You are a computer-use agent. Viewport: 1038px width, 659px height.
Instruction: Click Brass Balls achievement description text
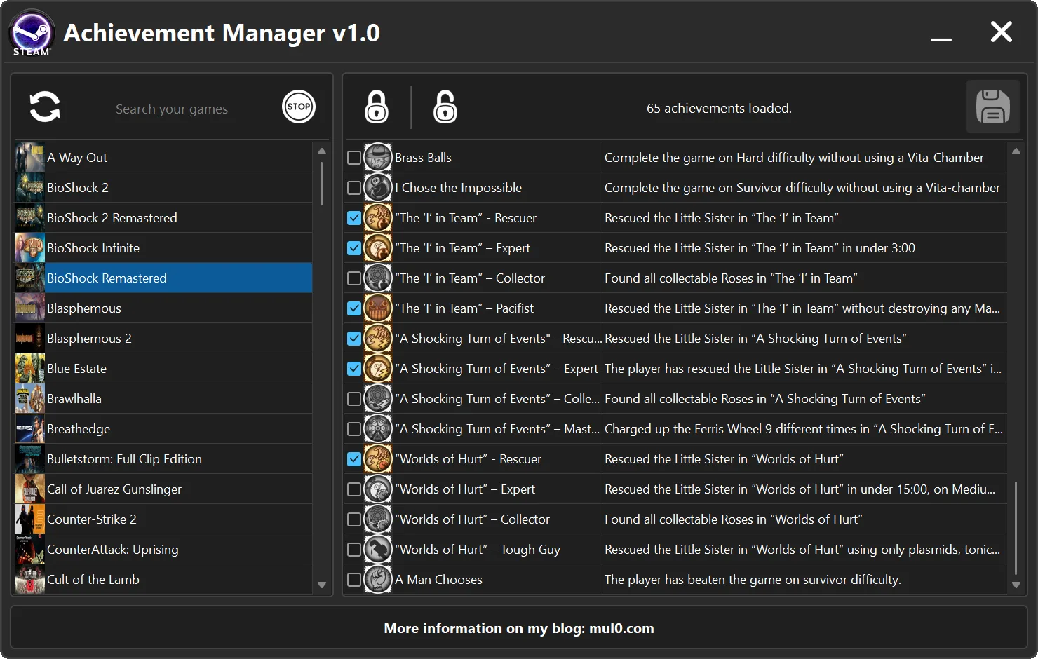794,158
